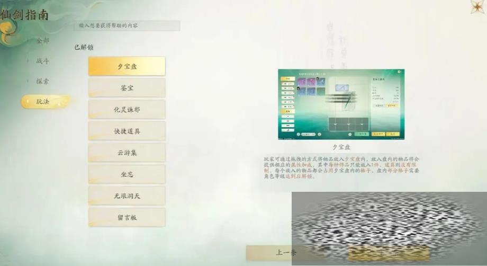This screenshot has width=487, height=266.
Task: Select the 探索 category
Action: click(x=42, y=82)
